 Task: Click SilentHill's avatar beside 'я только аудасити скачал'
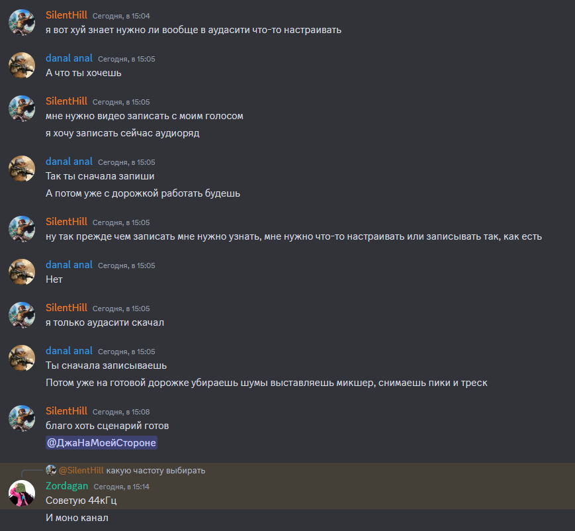coord(22,315)
